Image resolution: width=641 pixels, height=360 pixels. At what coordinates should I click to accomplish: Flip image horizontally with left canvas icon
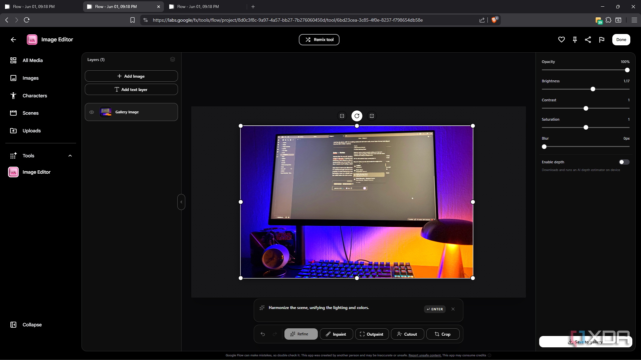pos(342,116)
